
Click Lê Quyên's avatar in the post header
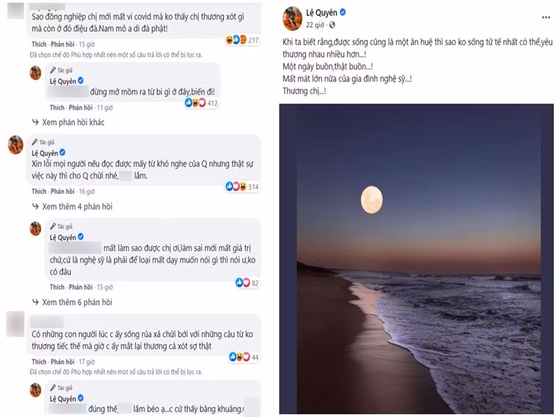292,17
